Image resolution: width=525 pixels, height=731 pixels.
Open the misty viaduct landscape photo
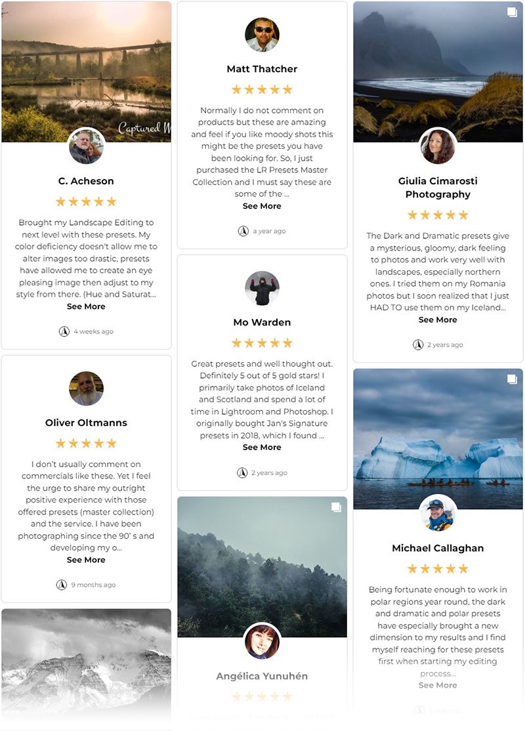[86, 70]
